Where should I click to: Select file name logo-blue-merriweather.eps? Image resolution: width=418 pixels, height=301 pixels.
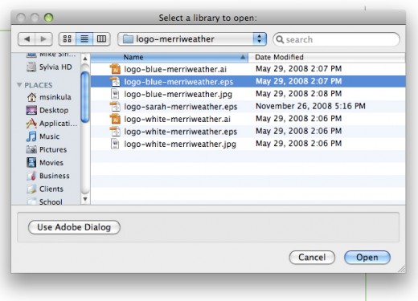[178, 82]
